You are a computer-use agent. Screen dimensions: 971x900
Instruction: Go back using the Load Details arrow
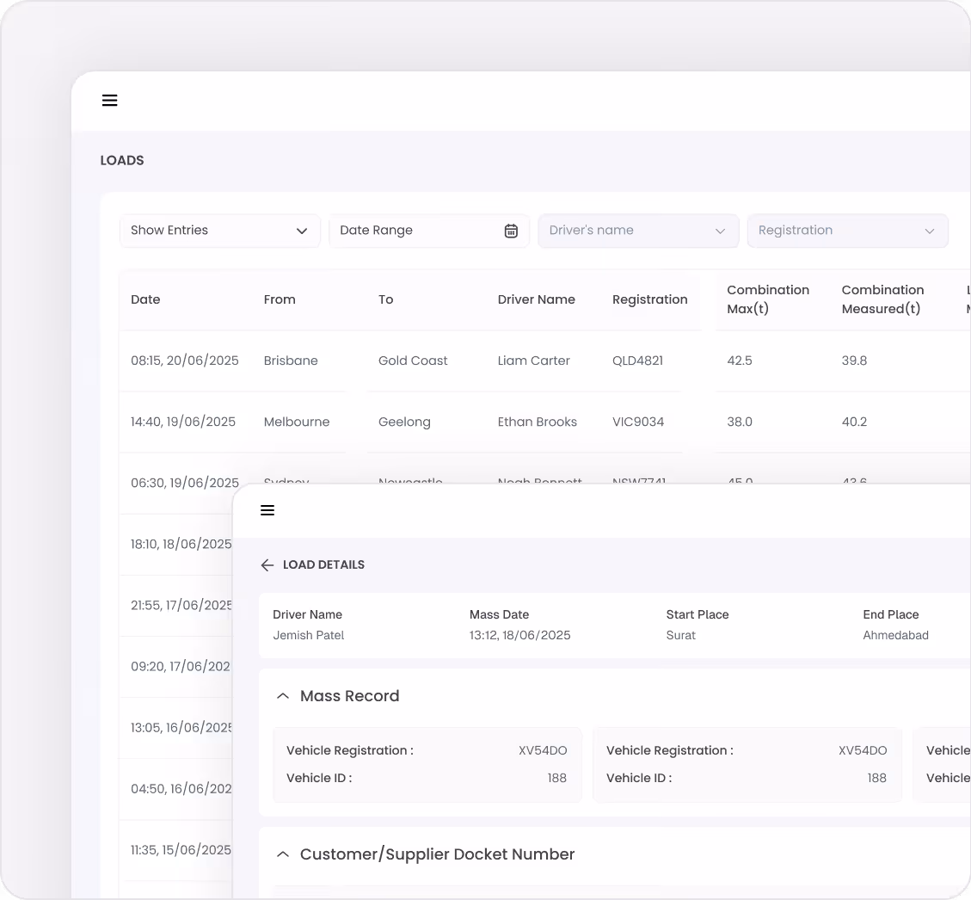267,565
